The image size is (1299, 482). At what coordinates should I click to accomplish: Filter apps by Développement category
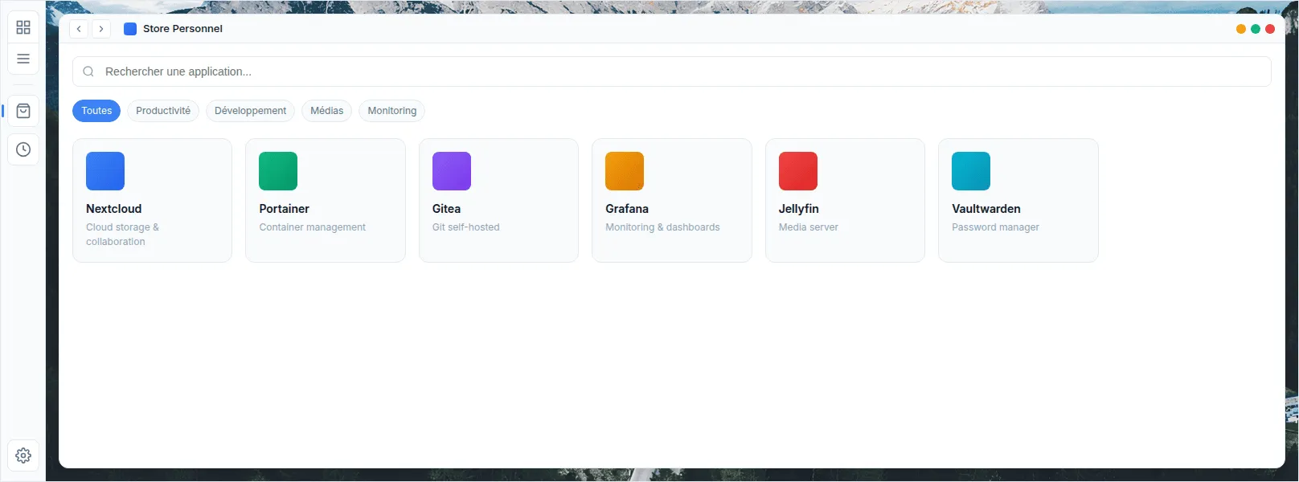coord(250,111)
